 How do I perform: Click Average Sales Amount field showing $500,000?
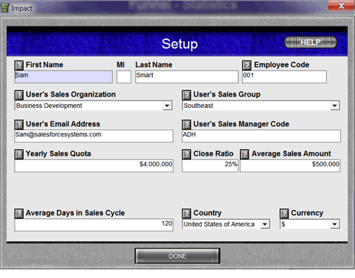point(290,165)
